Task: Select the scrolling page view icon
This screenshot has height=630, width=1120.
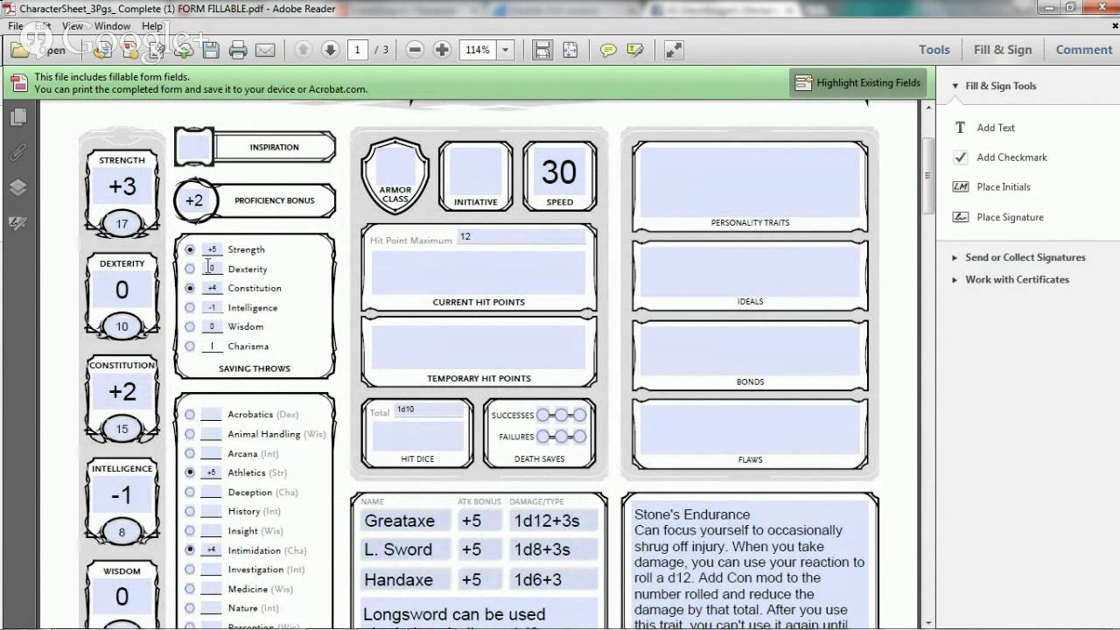Action: [542, 50]
